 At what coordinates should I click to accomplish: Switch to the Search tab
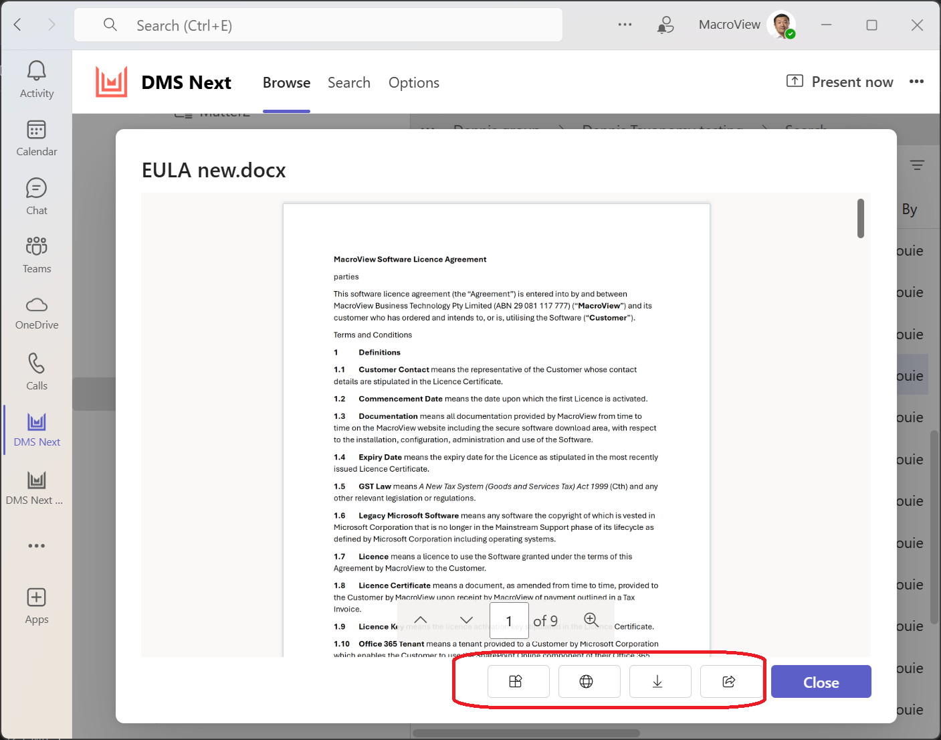tap(349, 82)
